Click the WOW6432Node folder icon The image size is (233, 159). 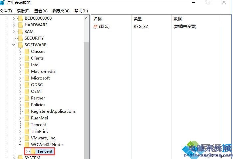point(27,145)
